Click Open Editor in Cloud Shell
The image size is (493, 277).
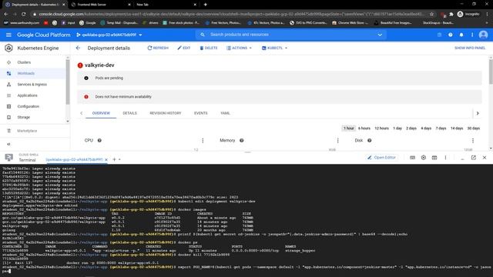pos(381,157)
